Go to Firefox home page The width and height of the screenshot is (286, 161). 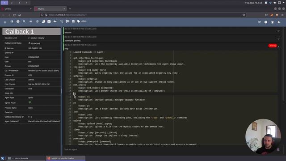click(x=20, y=15)
